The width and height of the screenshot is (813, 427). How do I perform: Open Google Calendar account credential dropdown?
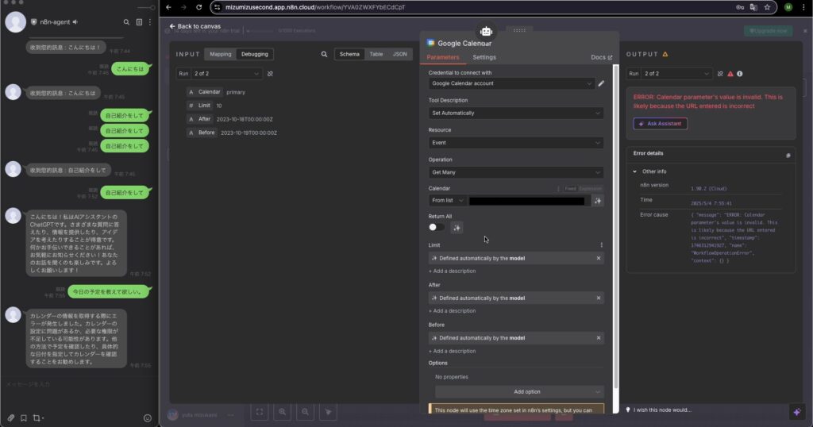(511, 83)
